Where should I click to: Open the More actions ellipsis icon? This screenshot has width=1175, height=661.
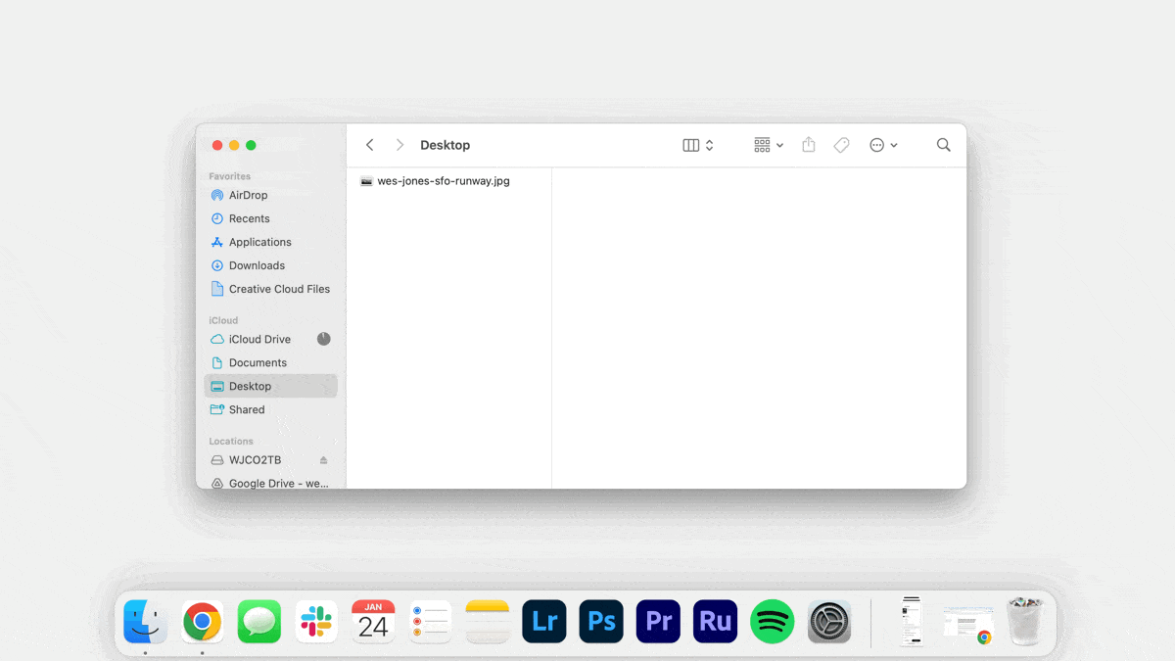point(877,145)
